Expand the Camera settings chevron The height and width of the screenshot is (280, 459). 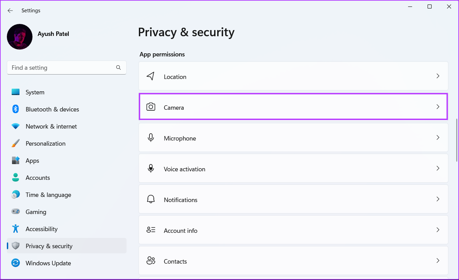click(x=438, y=107)
